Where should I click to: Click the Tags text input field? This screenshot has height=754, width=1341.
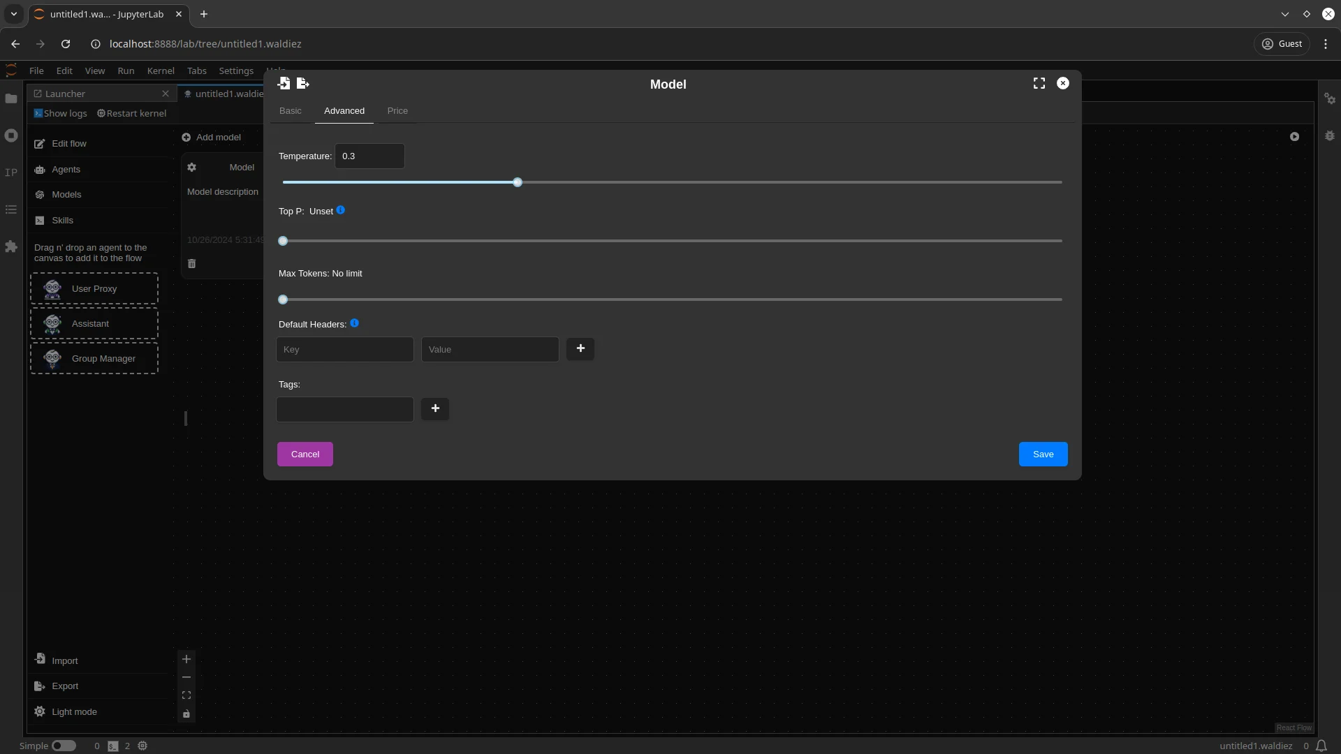coord(344,408)
